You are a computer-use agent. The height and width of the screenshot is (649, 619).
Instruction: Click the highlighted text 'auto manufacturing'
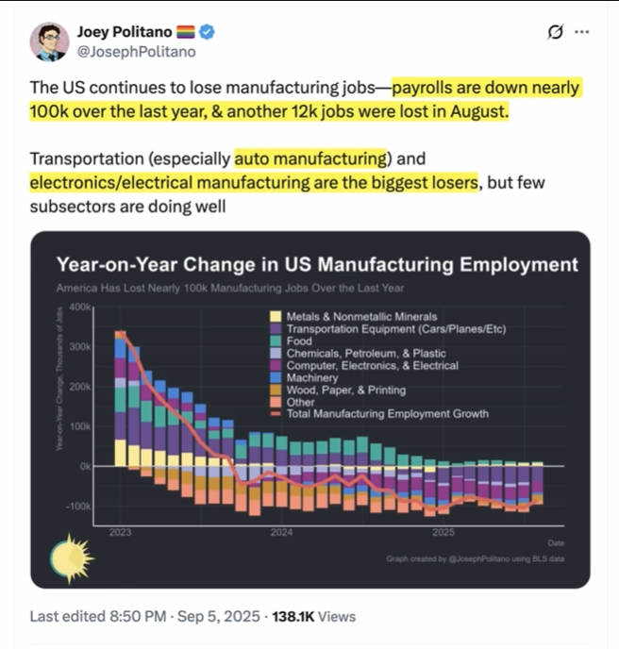[310, 158]
